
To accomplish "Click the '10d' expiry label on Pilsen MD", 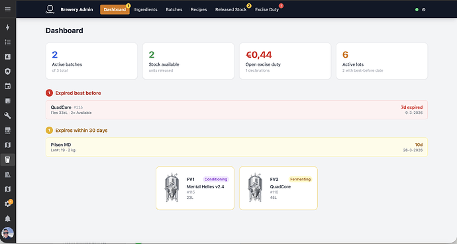I will click(x=419, y=145).
